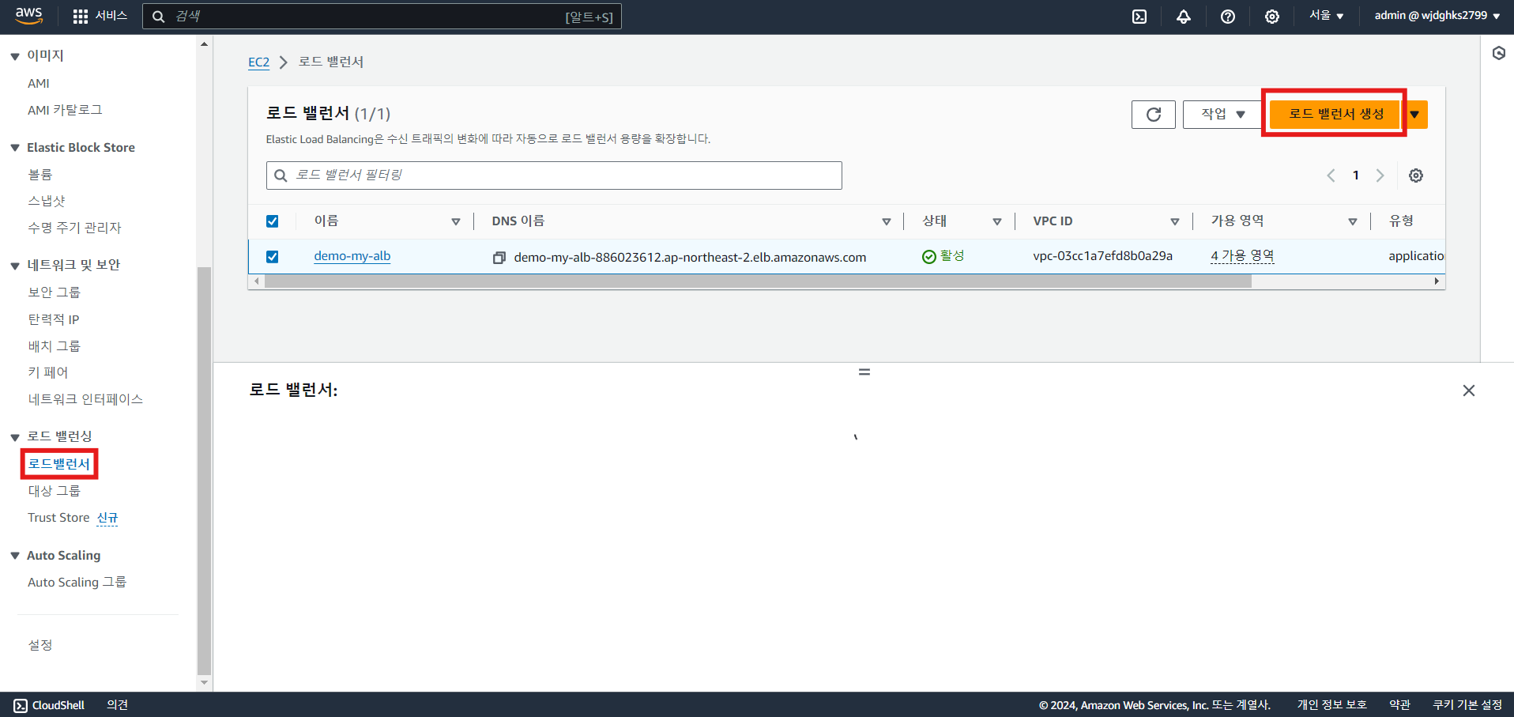The image size is (1514, 717).
Task: Click the 로드 밸런서 생성 button
Action: 1337,114
